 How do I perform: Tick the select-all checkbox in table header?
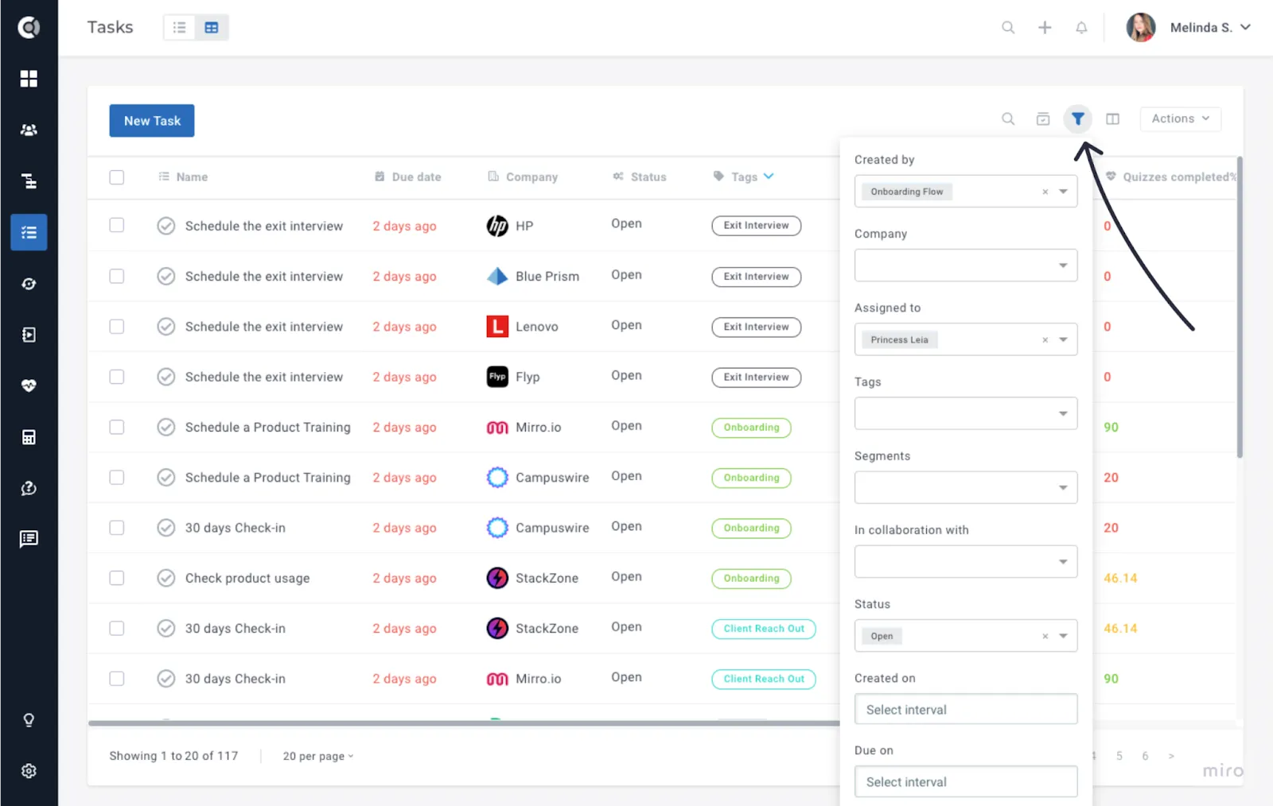(x=117, y=177)
